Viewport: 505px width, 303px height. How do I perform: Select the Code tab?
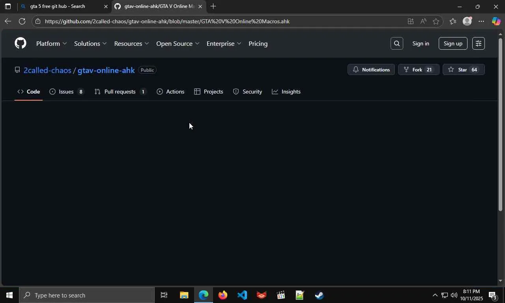(28, 92)
